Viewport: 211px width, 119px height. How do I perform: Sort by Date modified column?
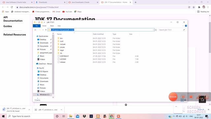(x=98, y=34)
